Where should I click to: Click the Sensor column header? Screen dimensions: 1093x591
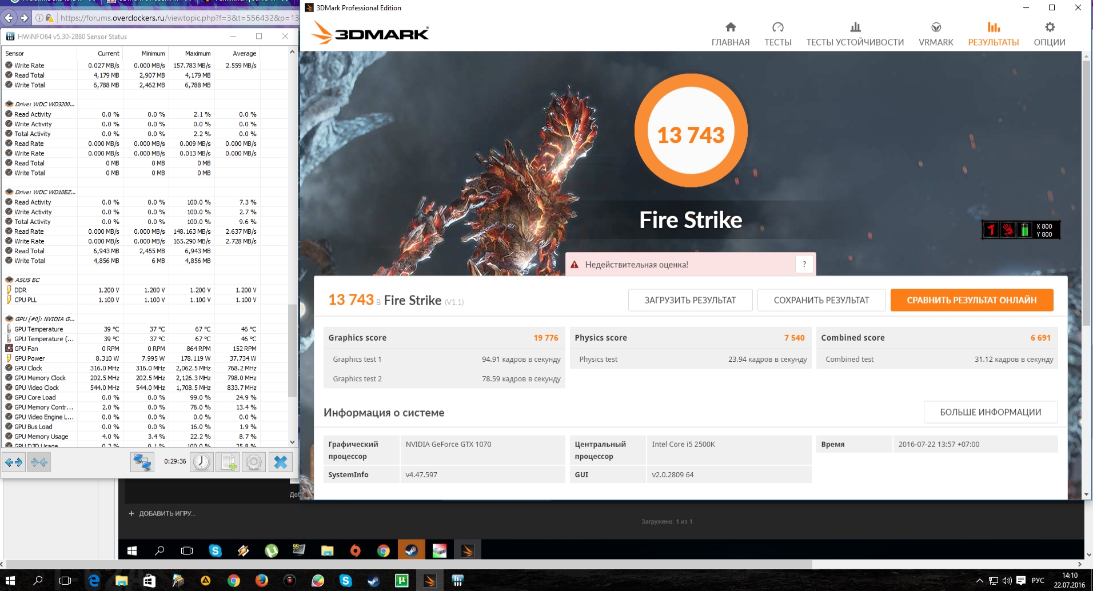[x=39, y=53]
